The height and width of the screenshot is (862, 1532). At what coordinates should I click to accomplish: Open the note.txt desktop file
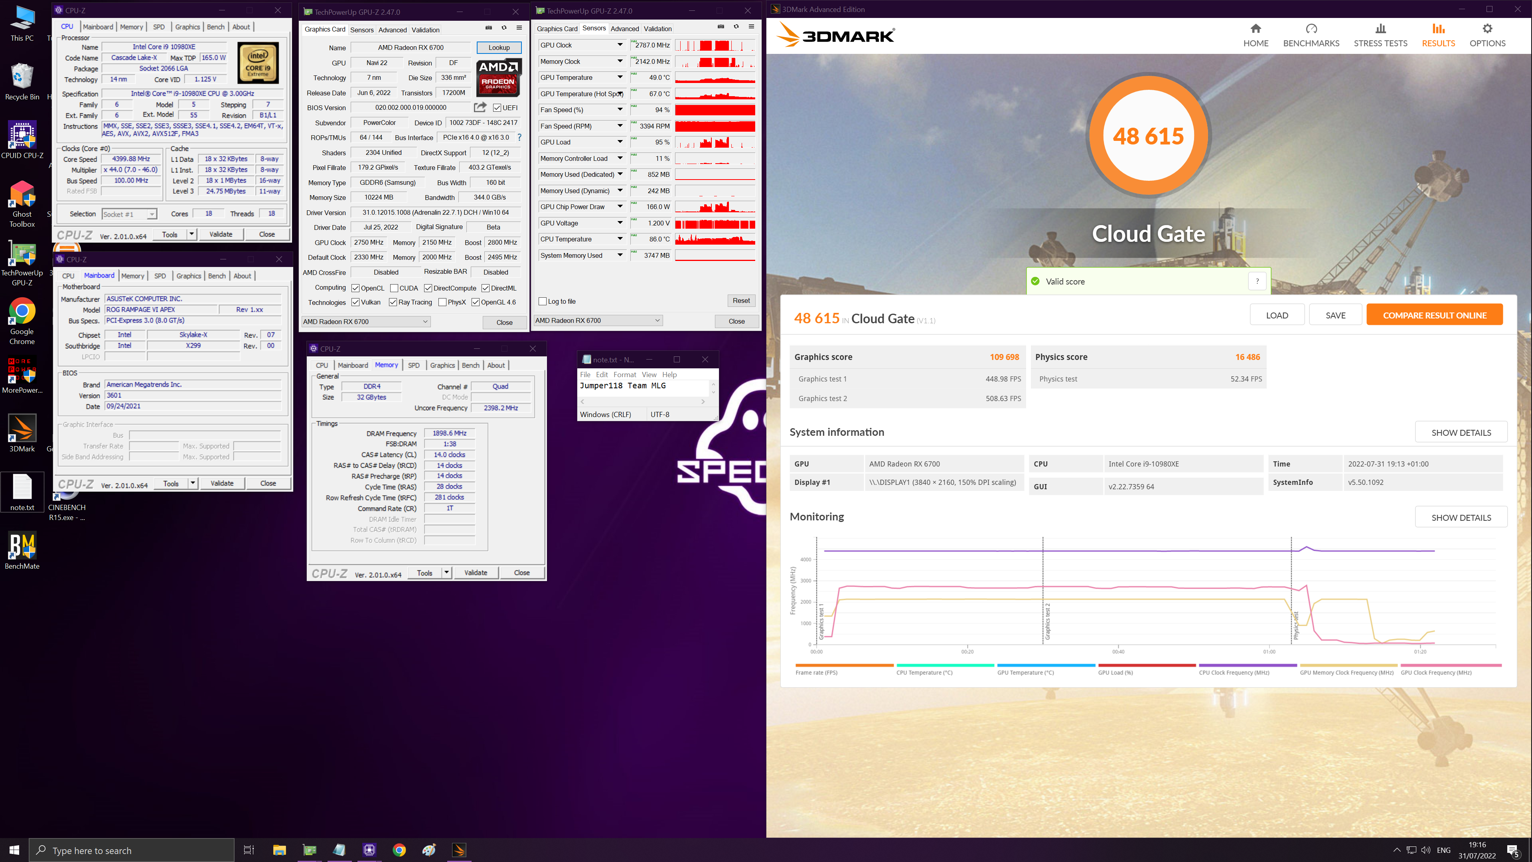point(22,492)
